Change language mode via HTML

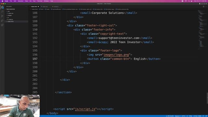point(190,116)
